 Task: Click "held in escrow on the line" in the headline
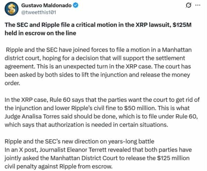point(35,32)
